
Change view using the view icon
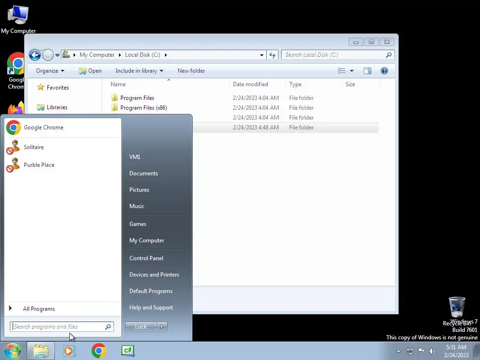click(x=341, y=71)
